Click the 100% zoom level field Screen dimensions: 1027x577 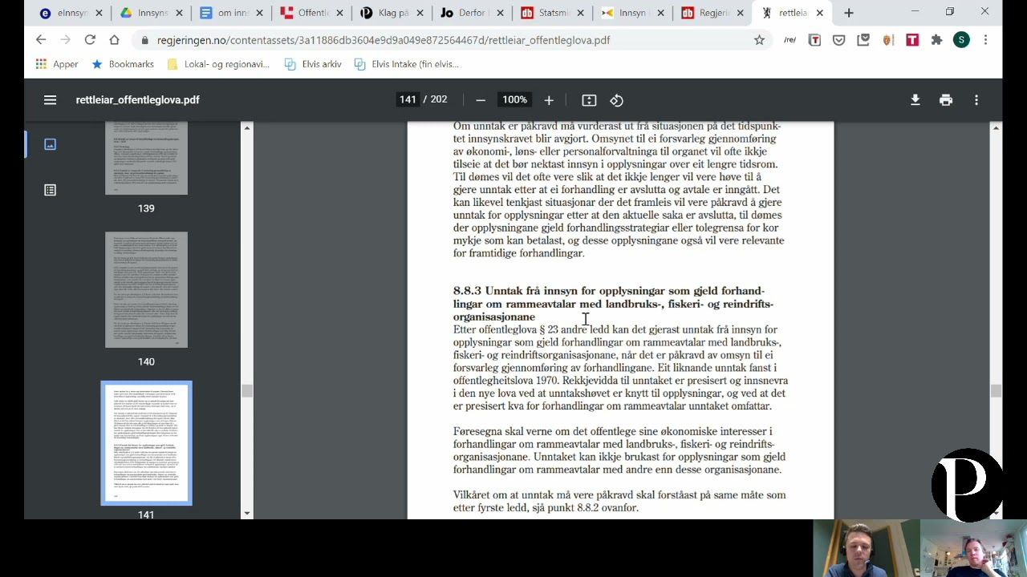coord(514,99)
